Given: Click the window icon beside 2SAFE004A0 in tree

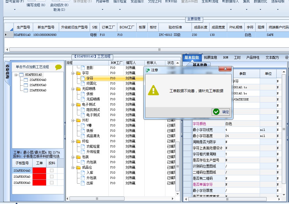Looking at the screenshot, I should (x=26, y=80).
